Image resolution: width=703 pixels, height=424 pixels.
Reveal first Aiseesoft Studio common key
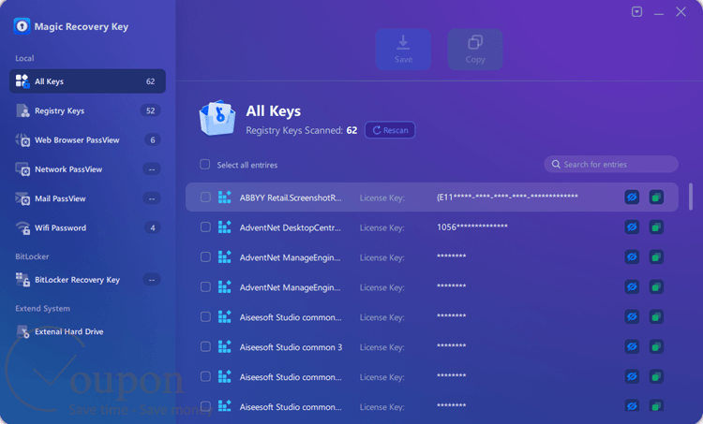tap(632, 317)
